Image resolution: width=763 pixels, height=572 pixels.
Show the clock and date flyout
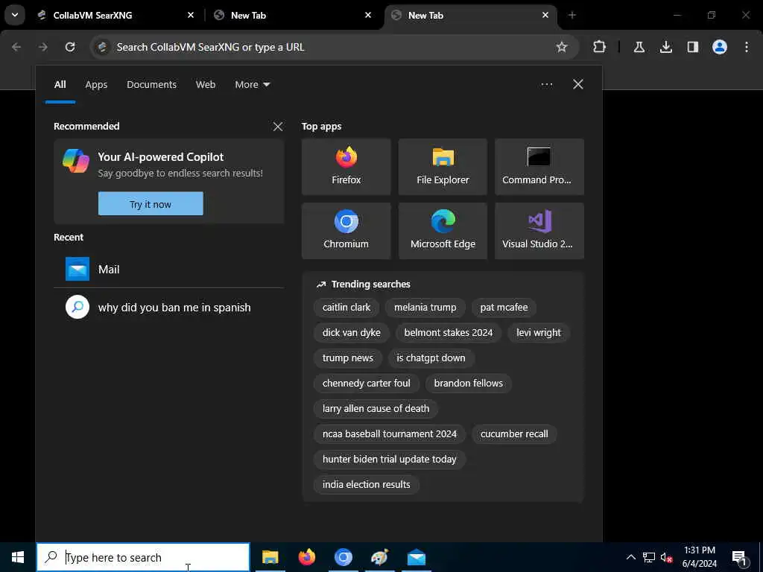click(x=699, y=557)
